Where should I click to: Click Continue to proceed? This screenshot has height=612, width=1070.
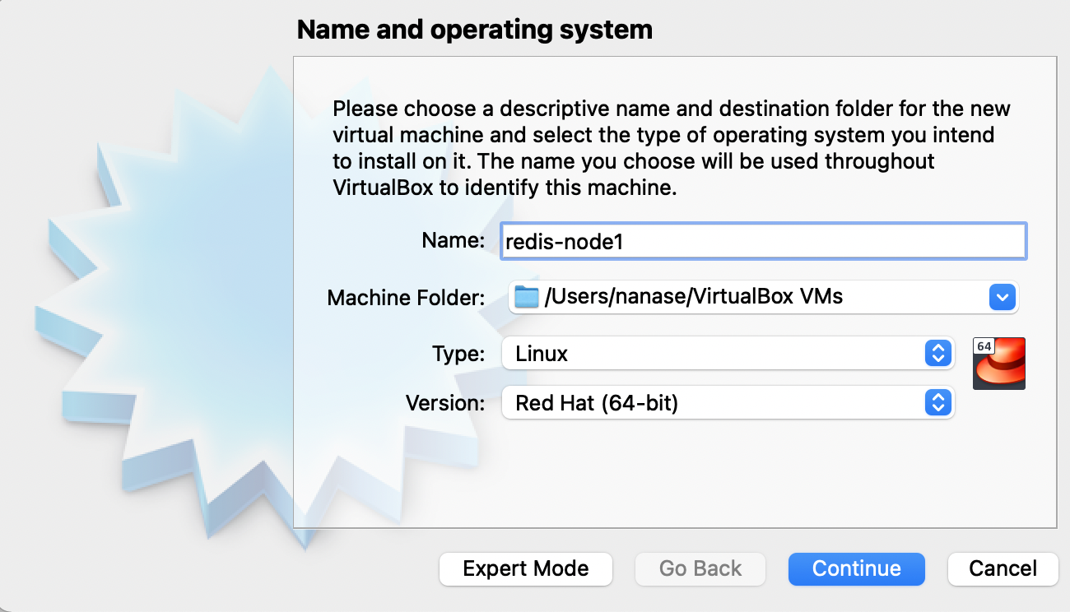tap(856, 568)
